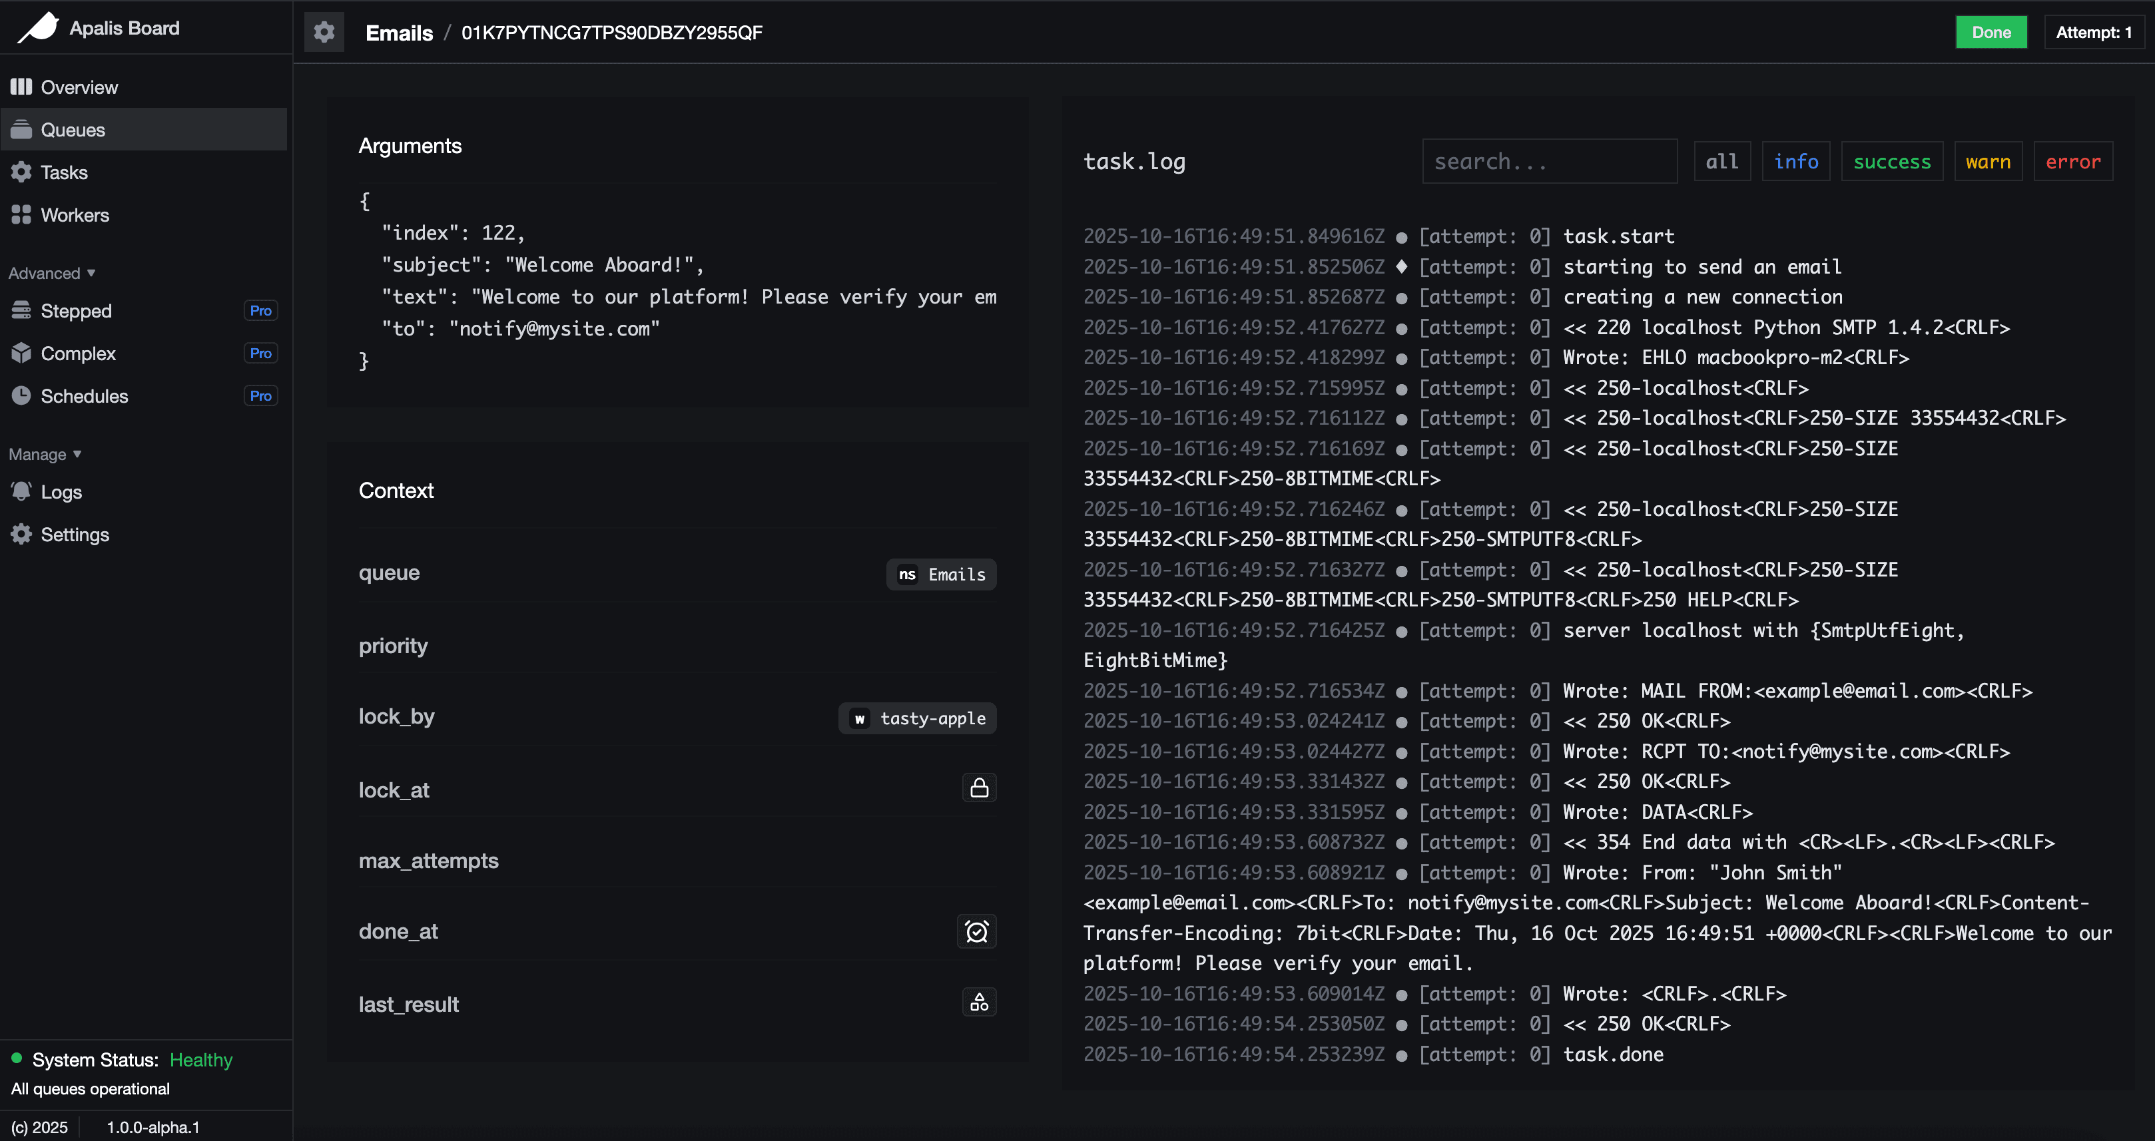Click the gear icon in the top bar
This screenshot has width=2155, height=1141.
tap(324, 32)
